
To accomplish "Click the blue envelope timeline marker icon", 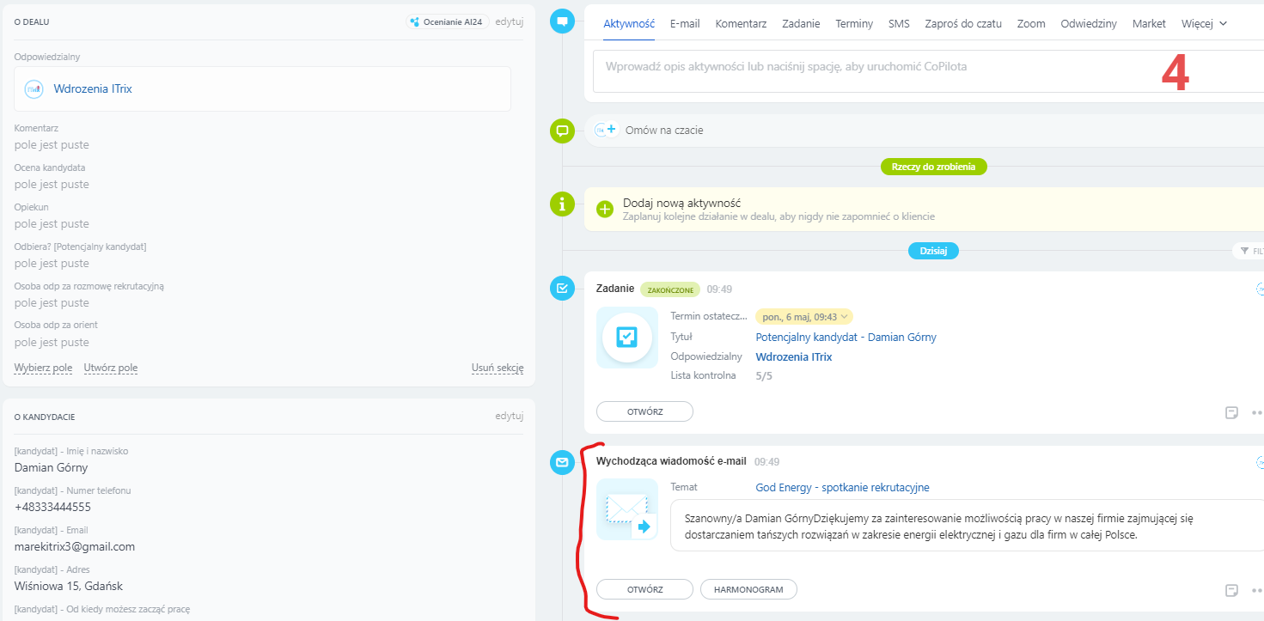I will 562,462.
